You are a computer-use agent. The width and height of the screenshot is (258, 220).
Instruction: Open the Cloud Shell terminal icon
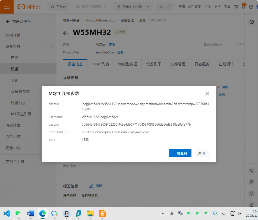pyautogui.click(x=236, y=7)
